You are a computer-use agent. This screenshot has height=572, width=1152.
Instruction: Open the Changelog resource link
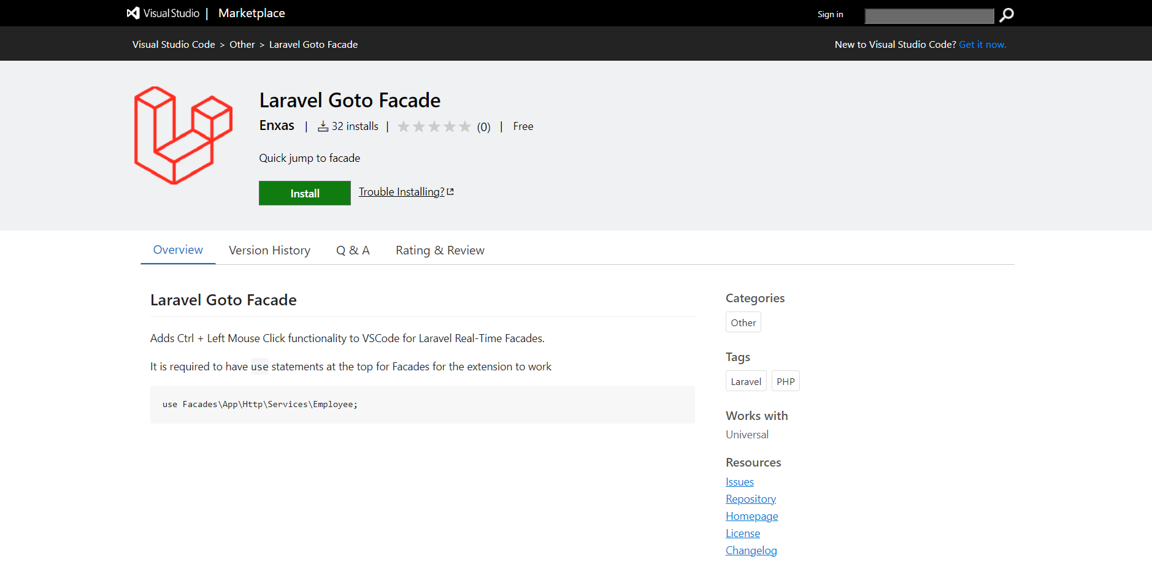(751, 551)
